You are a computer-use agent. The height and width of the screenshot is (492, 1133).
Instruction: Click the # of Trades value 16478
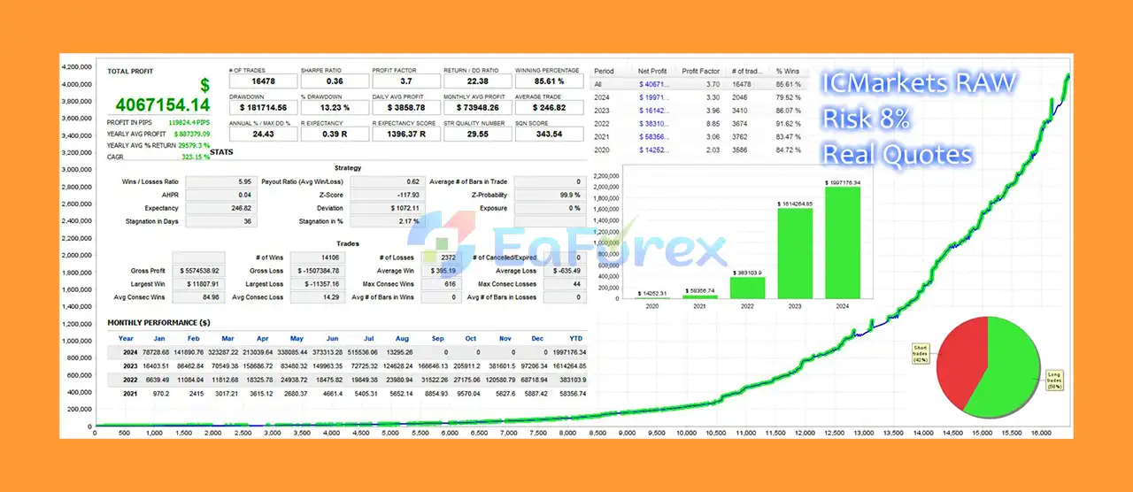click(261, 81)
